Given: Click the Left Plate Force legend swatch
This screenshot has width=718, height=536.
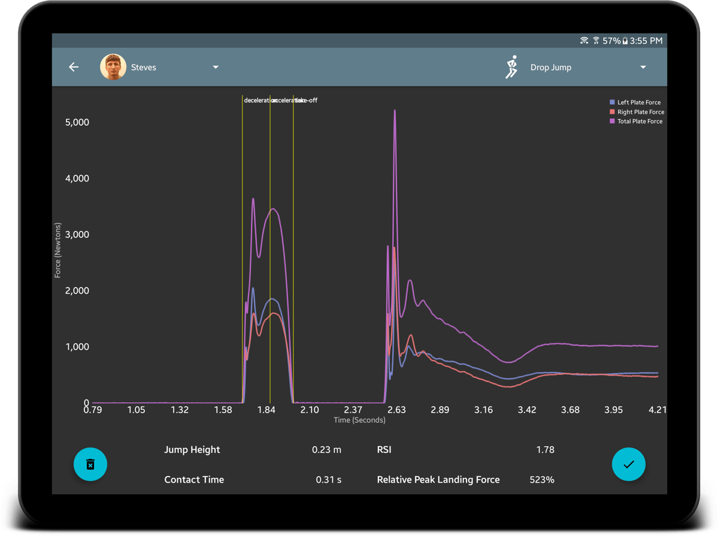Looking at the screenshot, I should coord(612,102).
